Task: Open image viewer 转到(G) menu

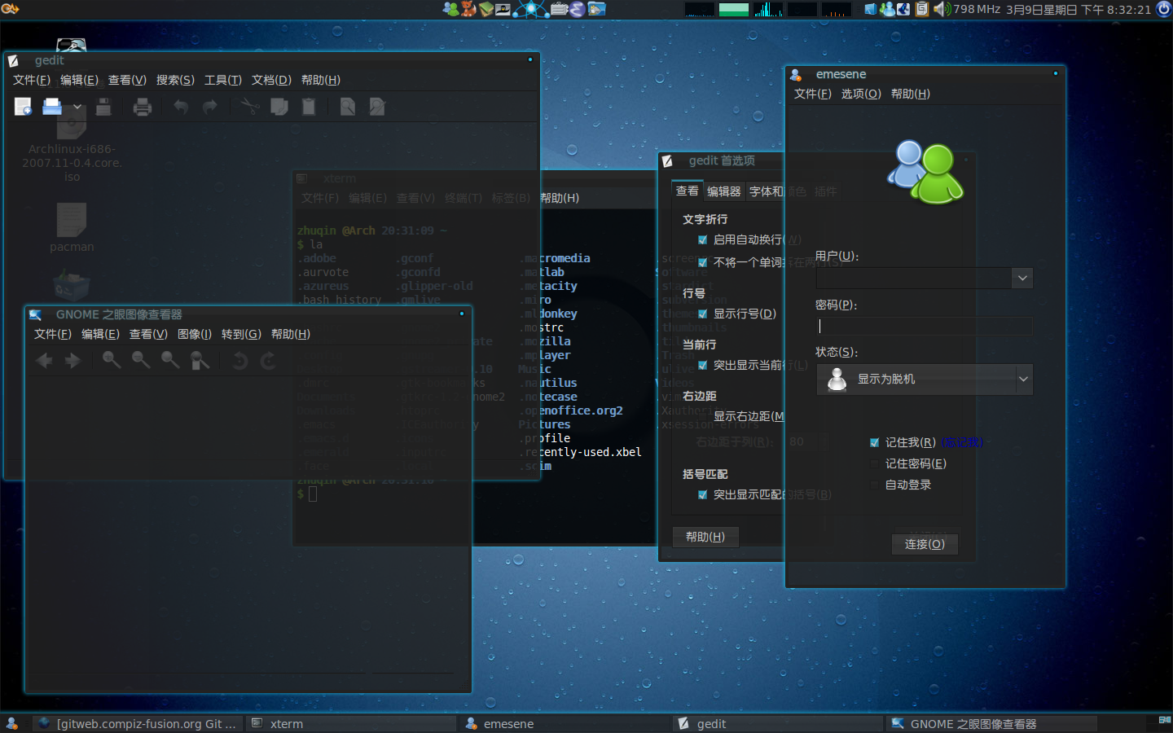Action: pos(241,334)
